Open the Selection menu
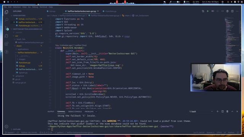This screenshot has height=137, width=244. tap(17, 7)
